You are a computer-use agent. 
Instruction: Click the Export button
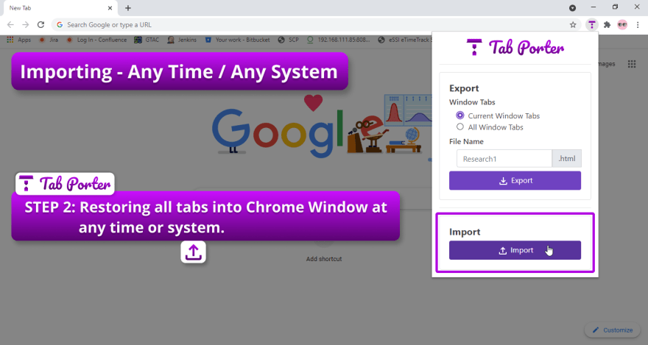pos(515,181)
